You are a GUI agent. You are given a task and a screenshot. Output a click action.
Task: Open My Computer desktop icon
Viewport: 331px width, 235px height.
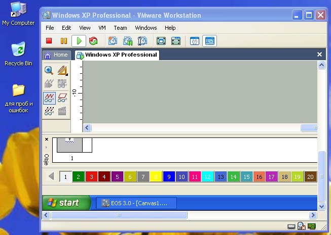point(18,14)
